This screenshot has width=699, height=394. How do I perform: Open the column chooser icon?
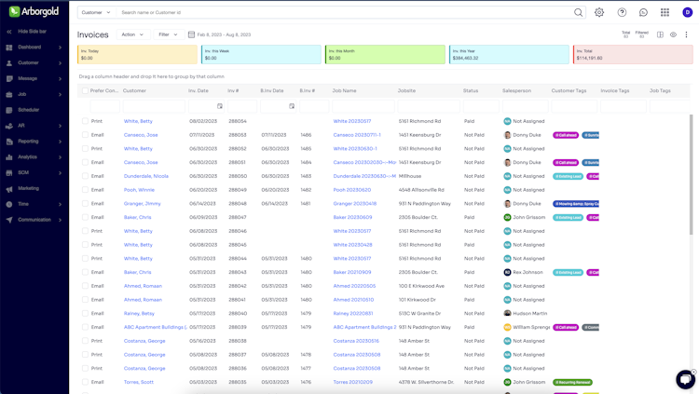pos(660,34)
